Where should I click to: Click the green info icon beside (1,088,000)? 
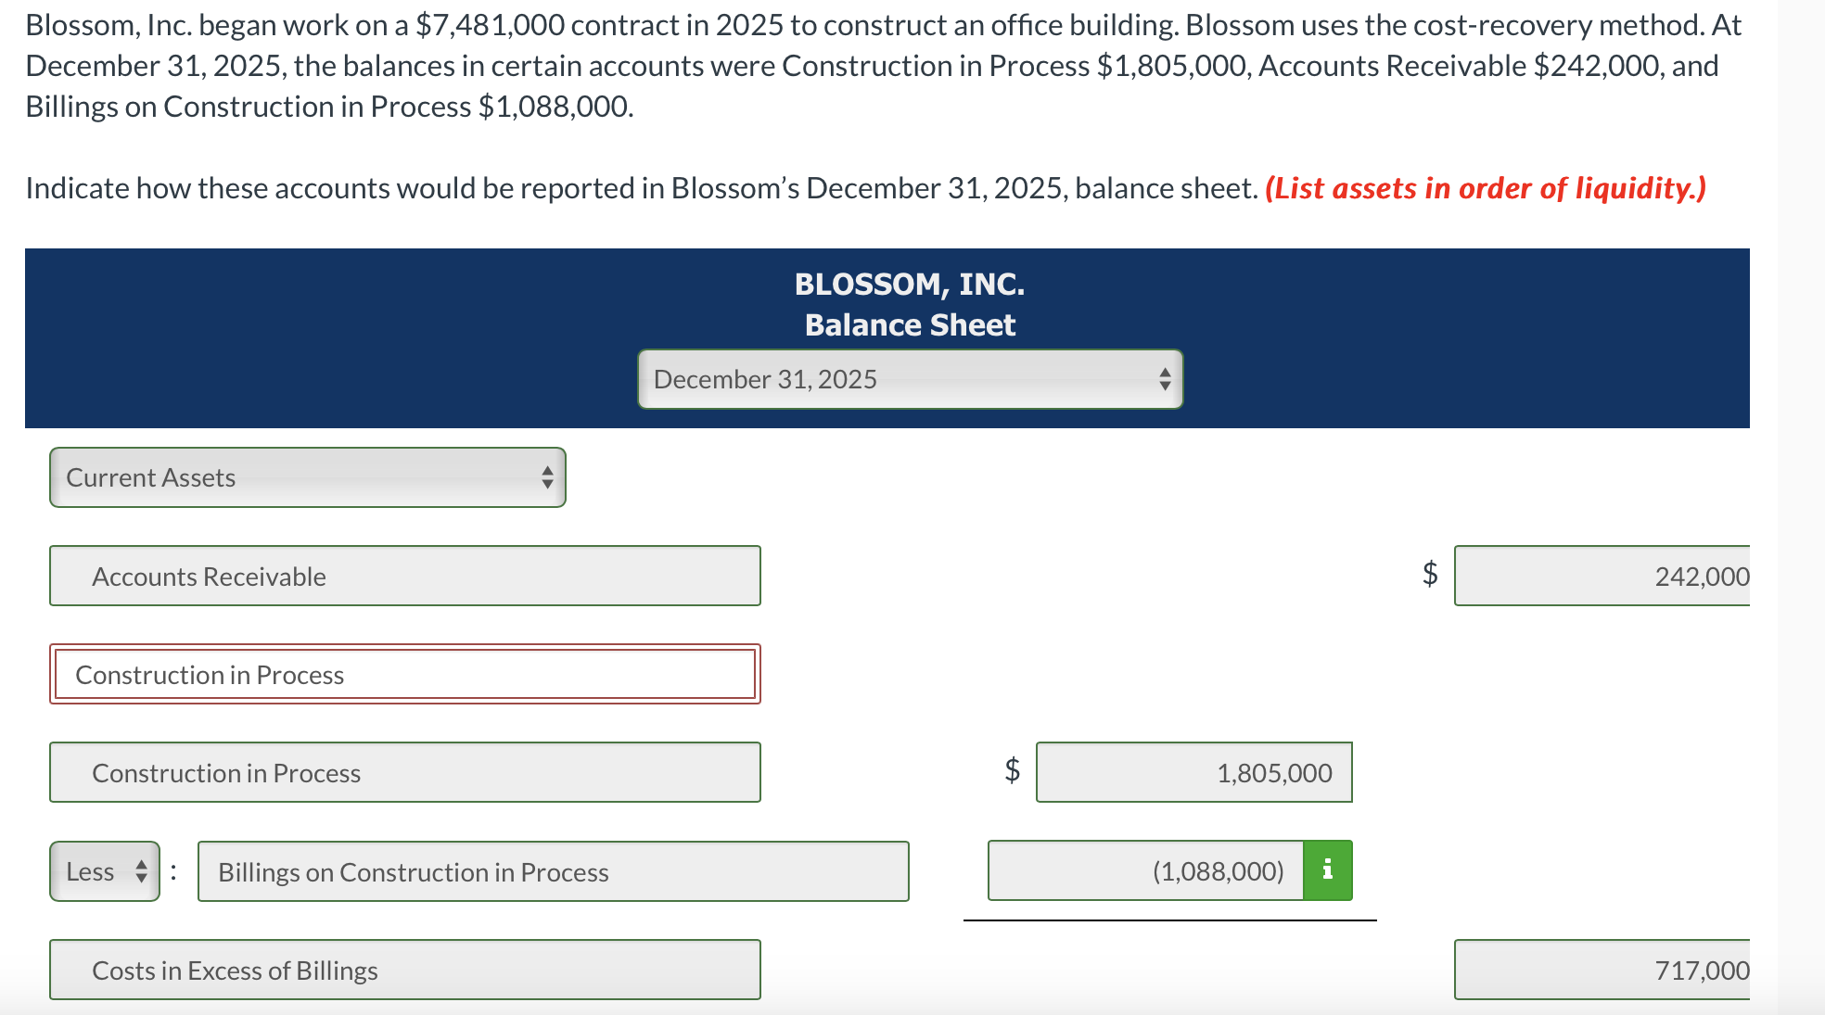pos(1328,869)
